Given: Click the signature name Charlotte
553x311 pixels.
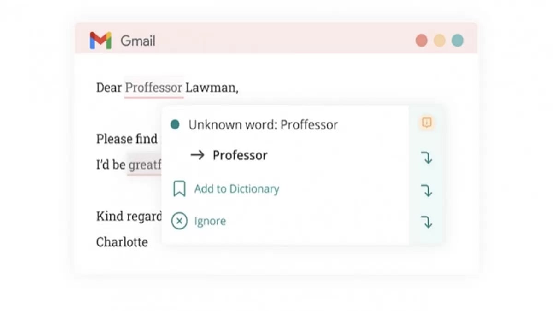Looking at the screenshot, I should click(x=122, y=242).
